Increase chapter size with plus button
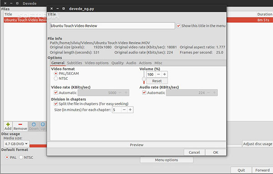The image size is (273, 174). pos(130,110)
